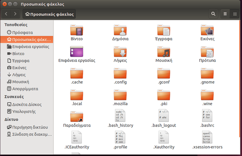Open Δισκέτα Δίσκος device
The image size is (242, 156).
(x=27, y=104)
